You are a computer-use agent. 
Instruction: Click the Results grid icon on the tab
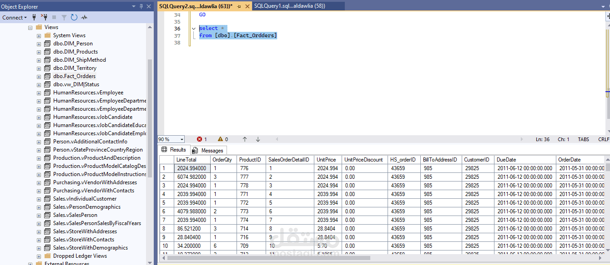pos(165,149)
